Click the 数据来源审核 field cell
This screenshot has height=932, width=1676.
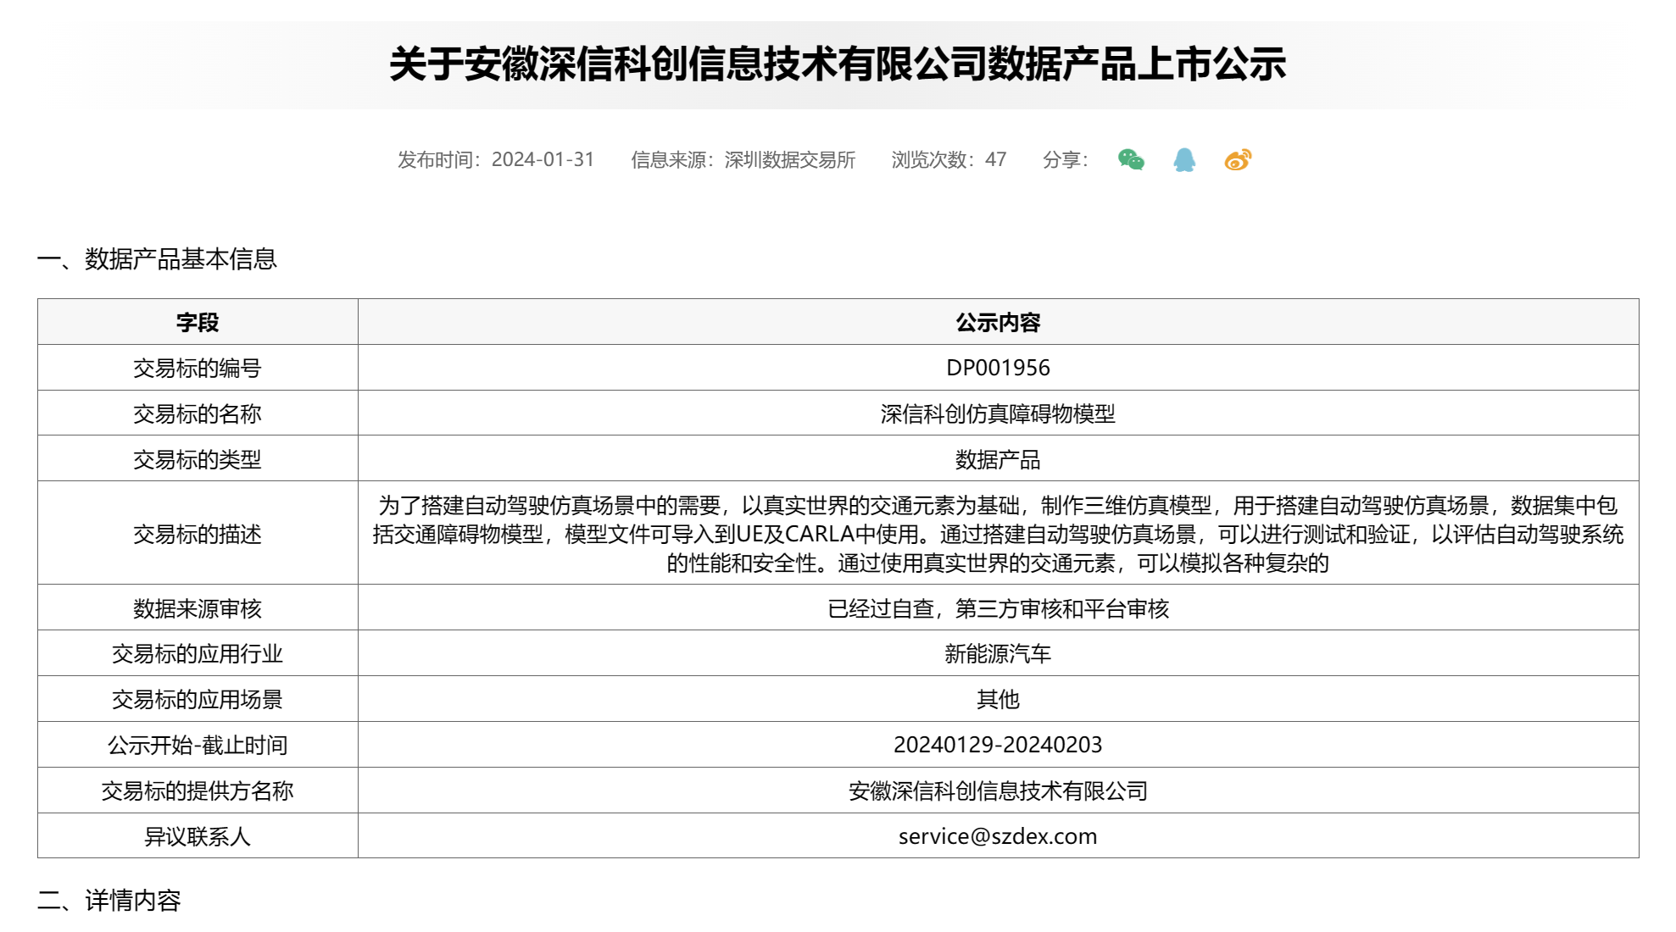[198, 608]
